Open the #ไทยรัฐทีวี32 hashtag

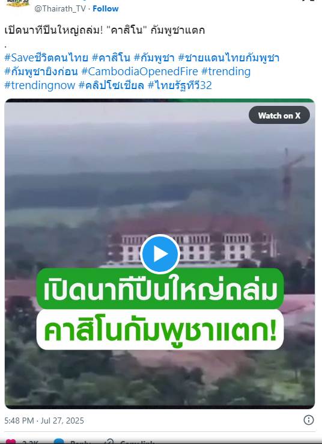pyautogui.click(x=180, y=85)
